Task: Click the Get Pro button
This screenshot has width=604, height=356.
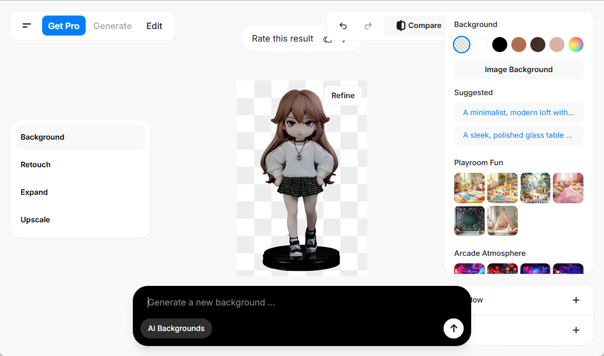Action: pyautogui.click(x=64, y=26)
